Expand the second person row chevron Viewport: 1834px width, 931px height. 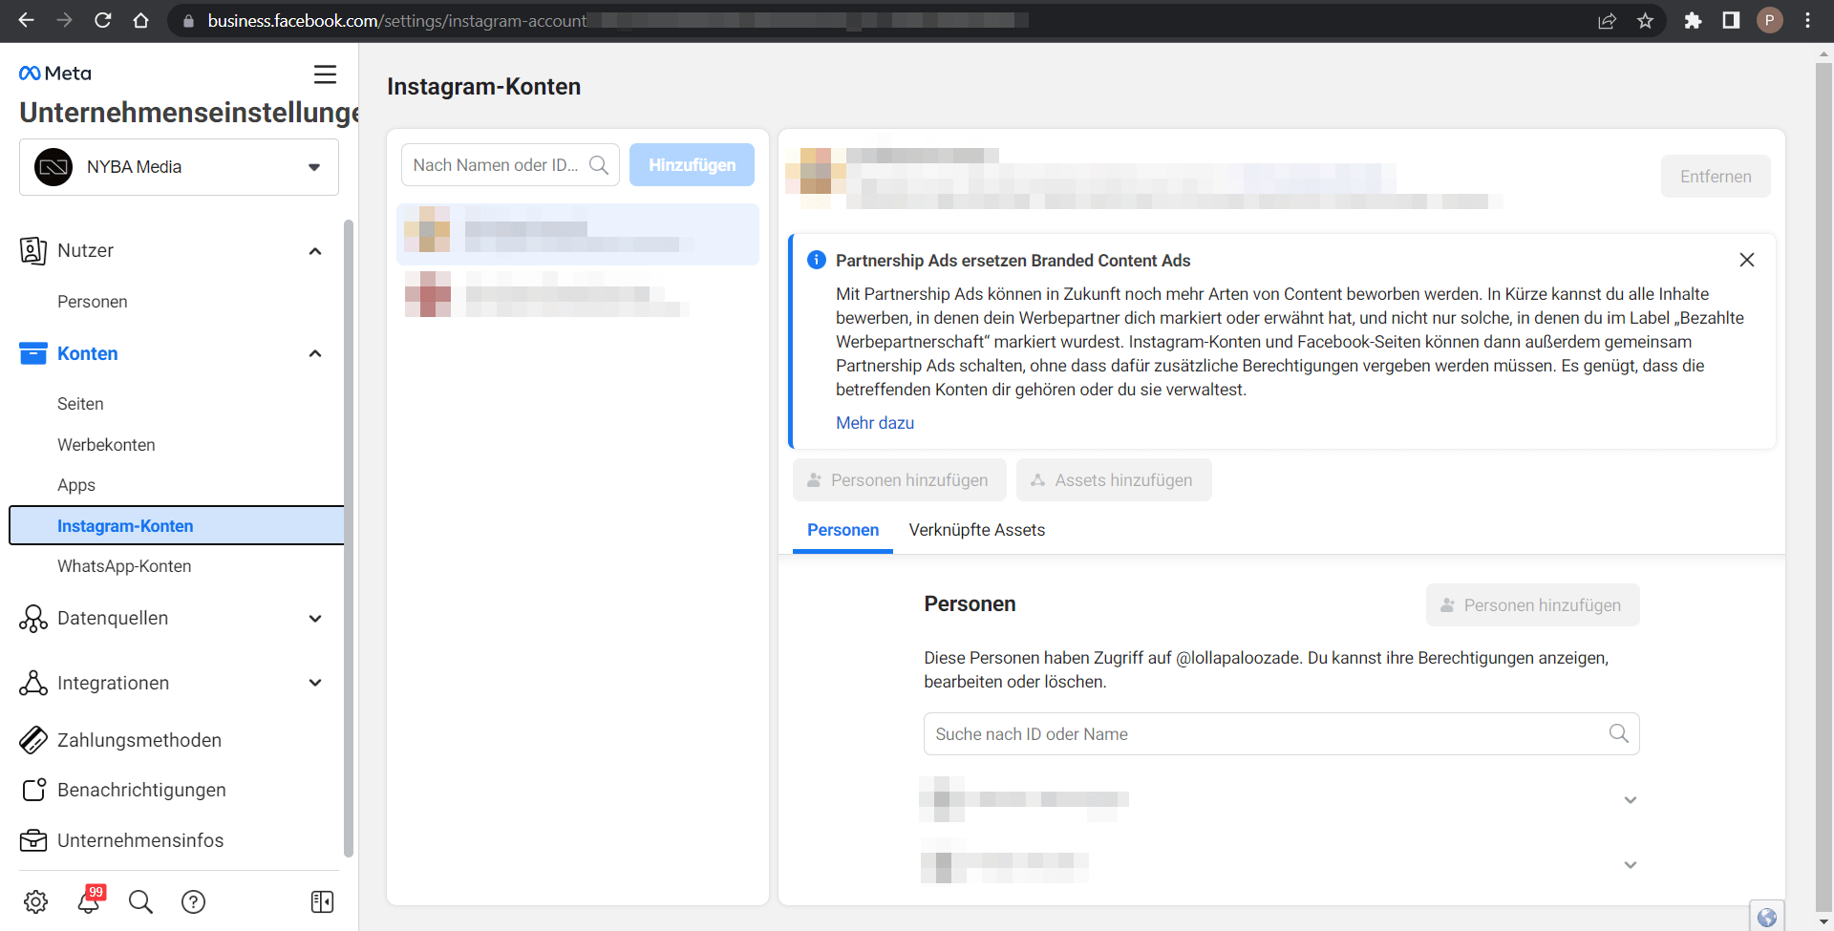tap(1631, 865)
